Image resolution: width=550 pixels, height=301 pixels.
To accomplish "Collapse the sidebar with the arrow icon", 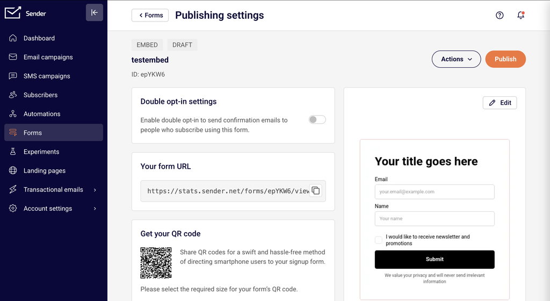I will [95, 12].
